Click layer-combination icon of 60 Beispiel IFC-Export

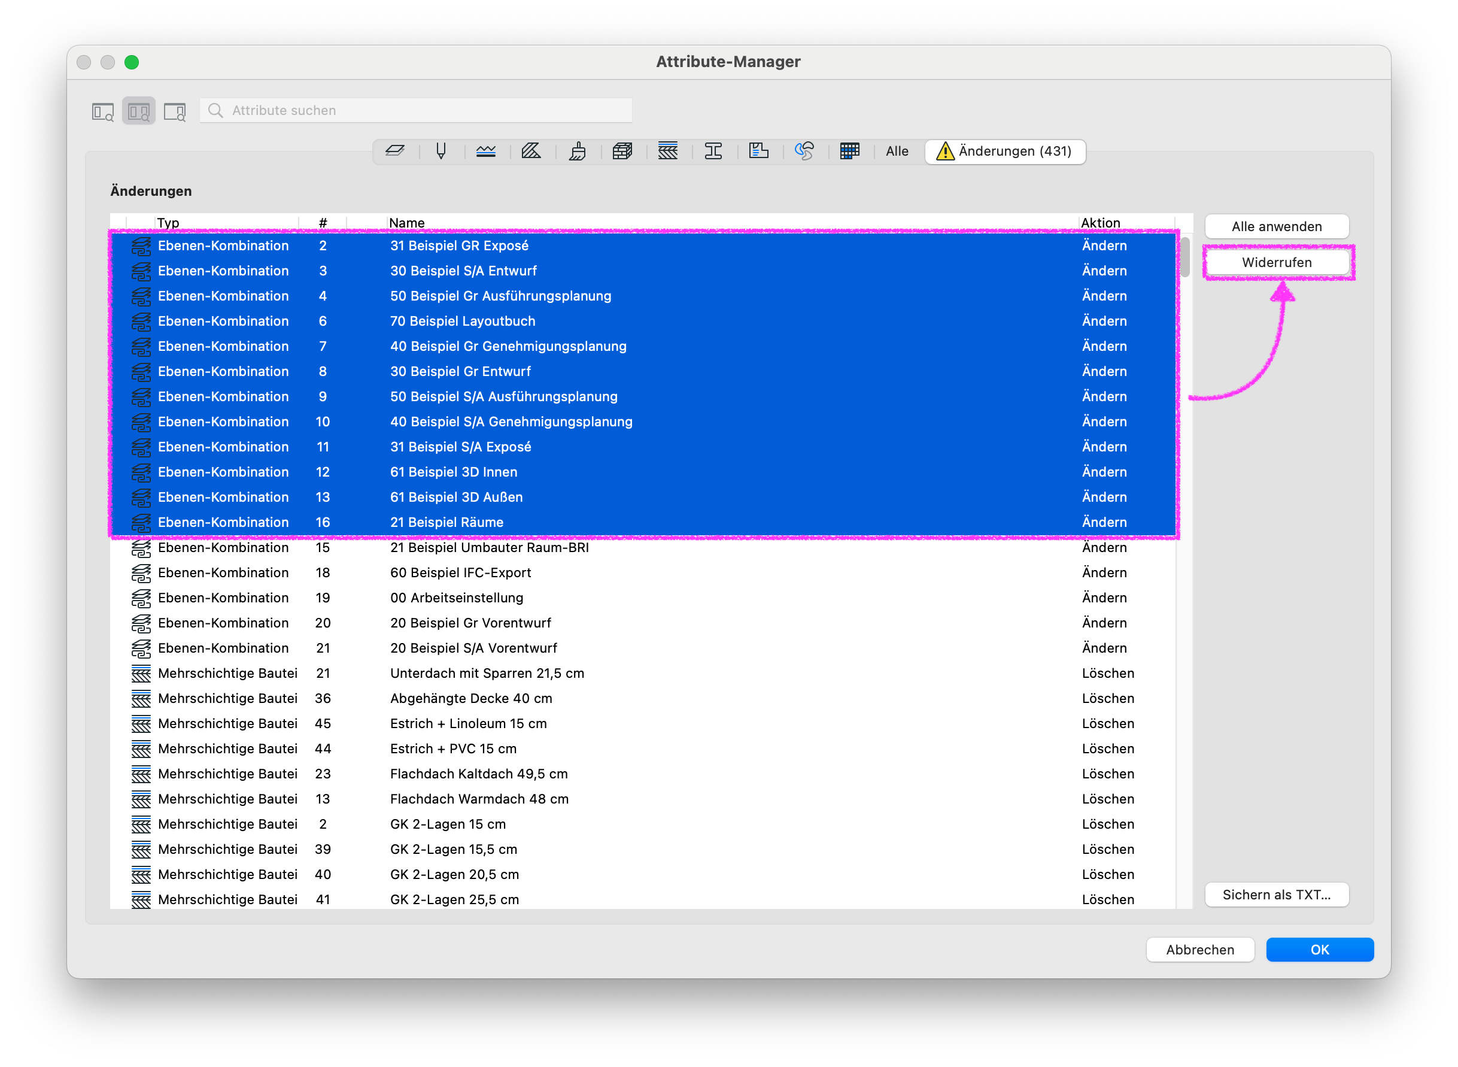[x=141, y=573]
